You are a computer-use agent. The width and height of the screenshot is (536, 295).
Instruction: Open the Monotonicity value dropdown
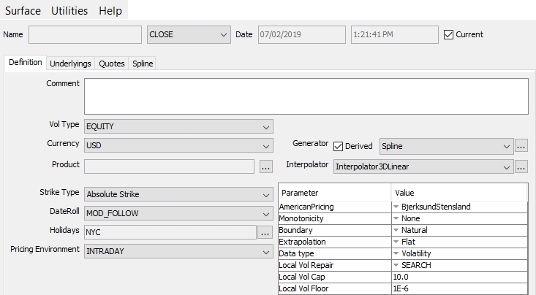pos(459,218)
